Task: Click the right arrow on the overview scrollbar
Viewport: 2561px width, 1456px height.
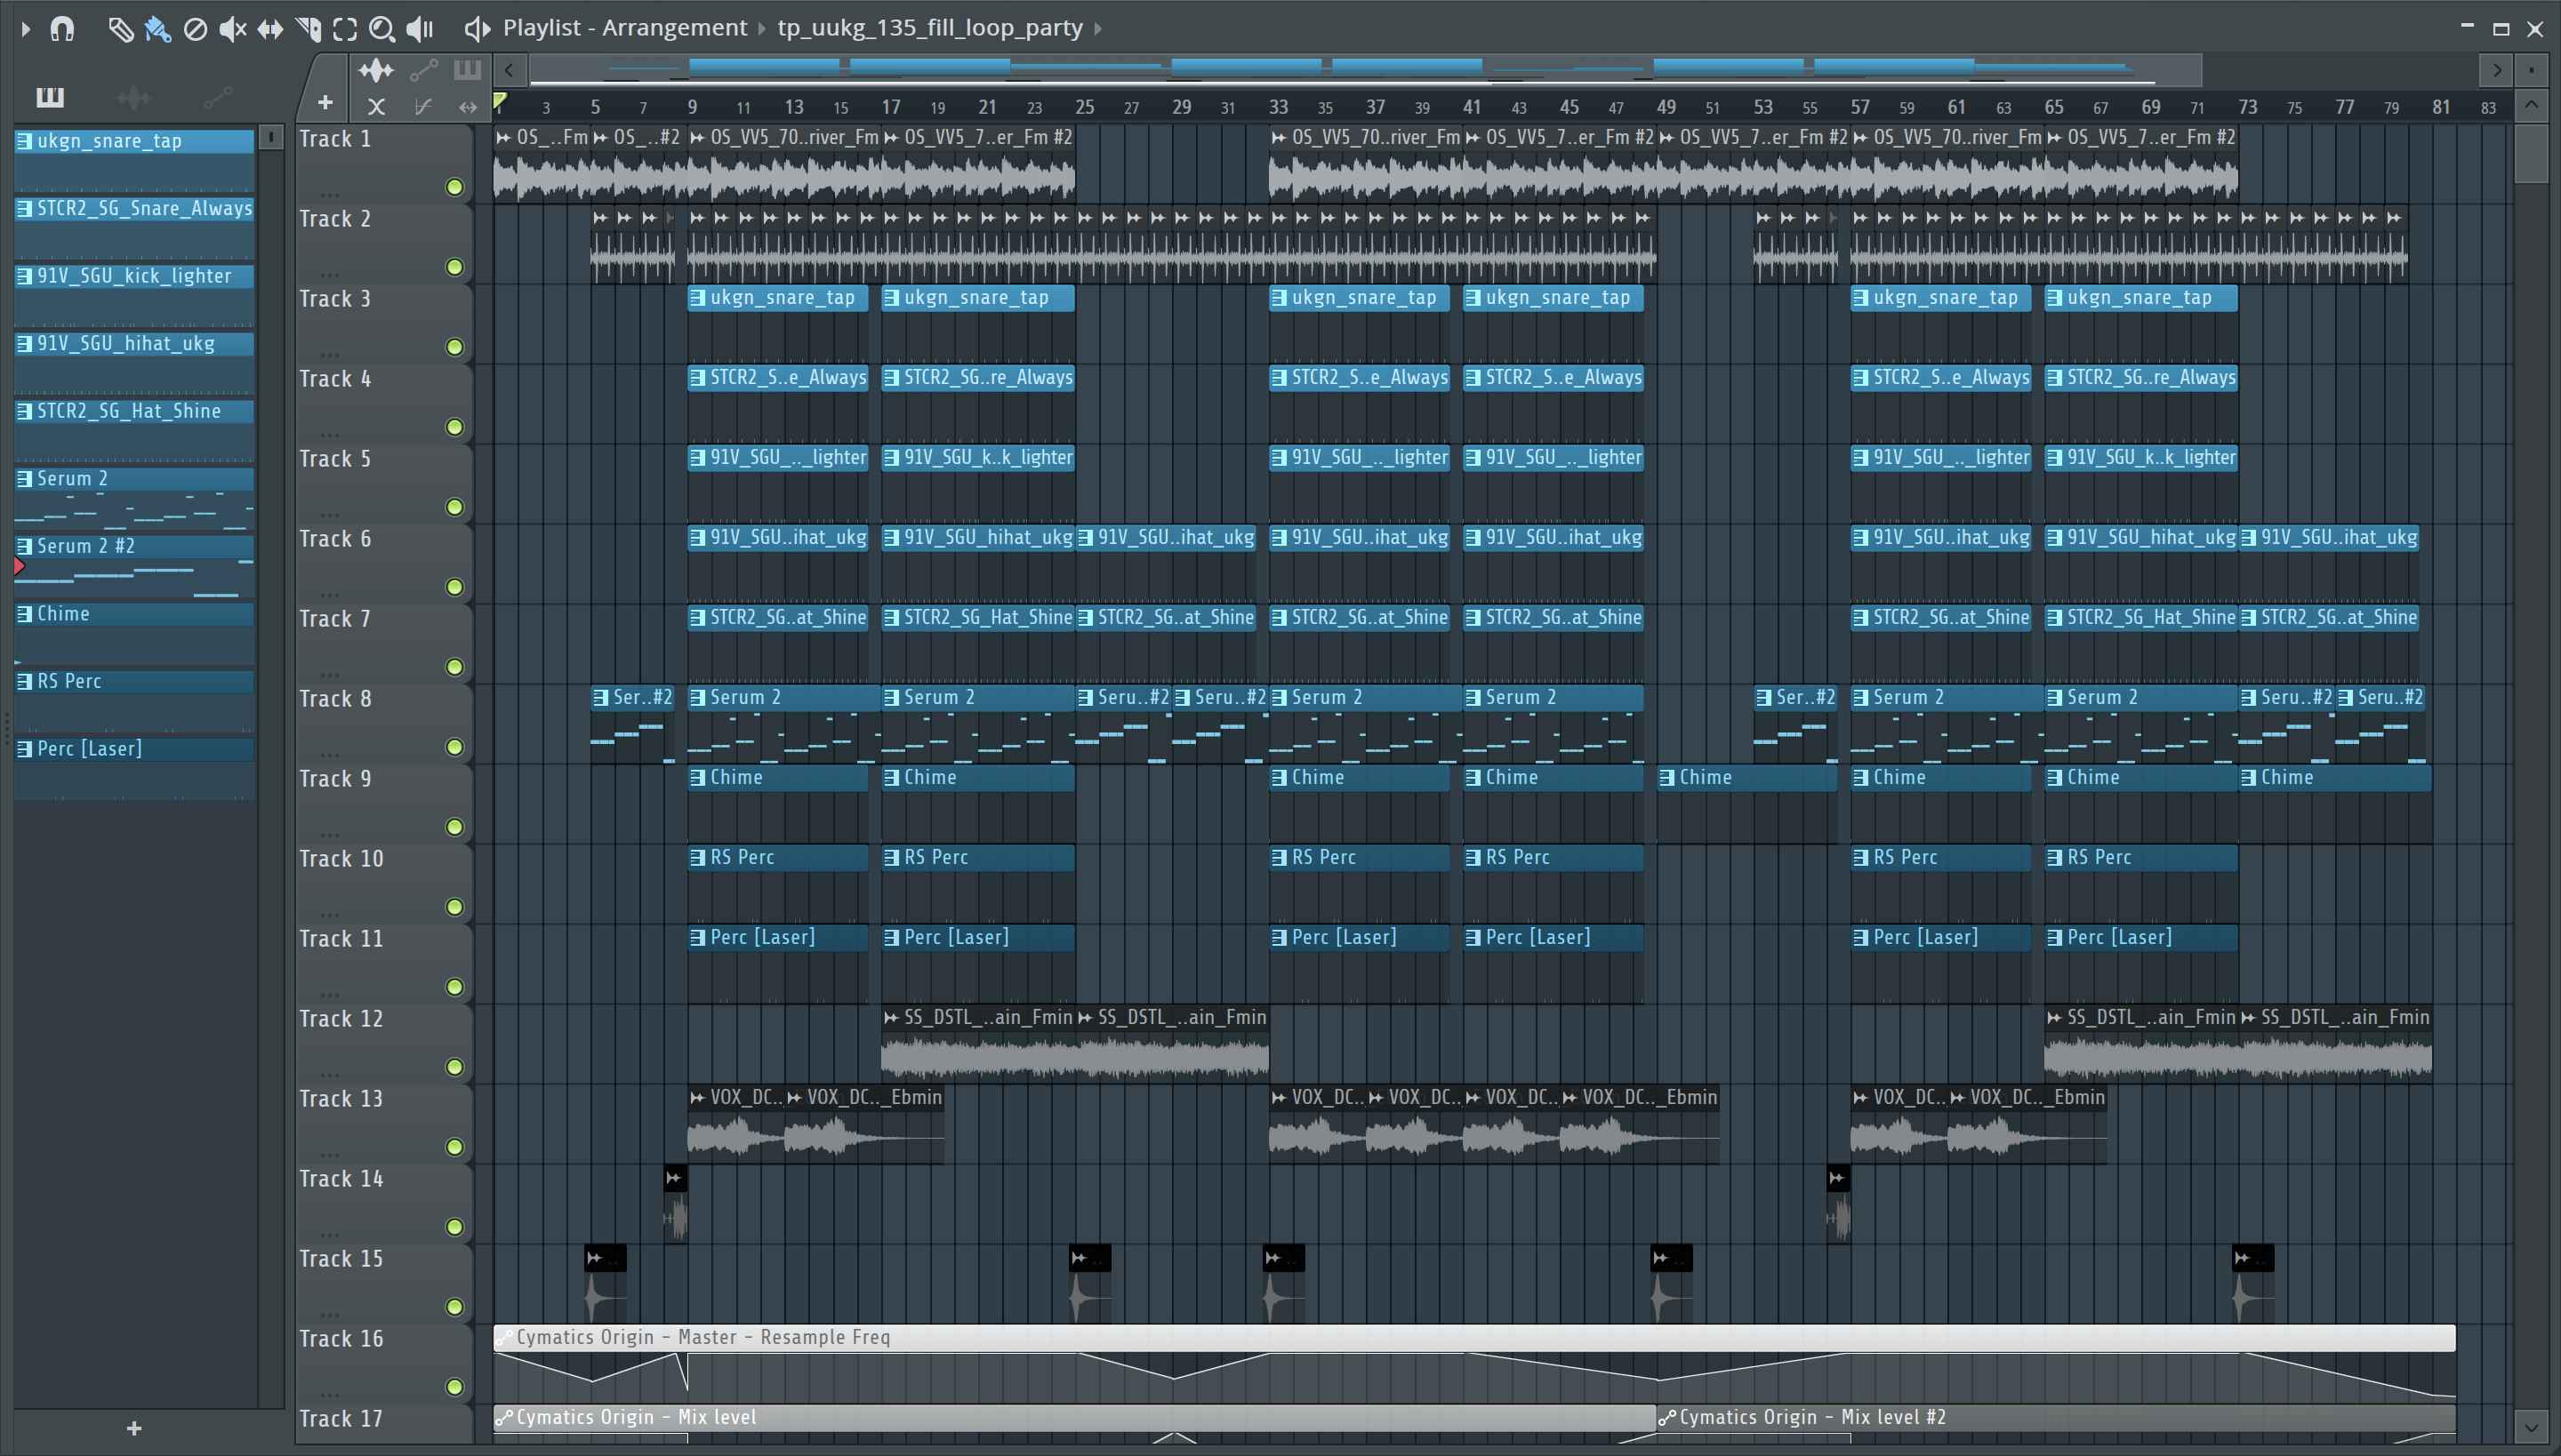Action: coord(2497,70)
